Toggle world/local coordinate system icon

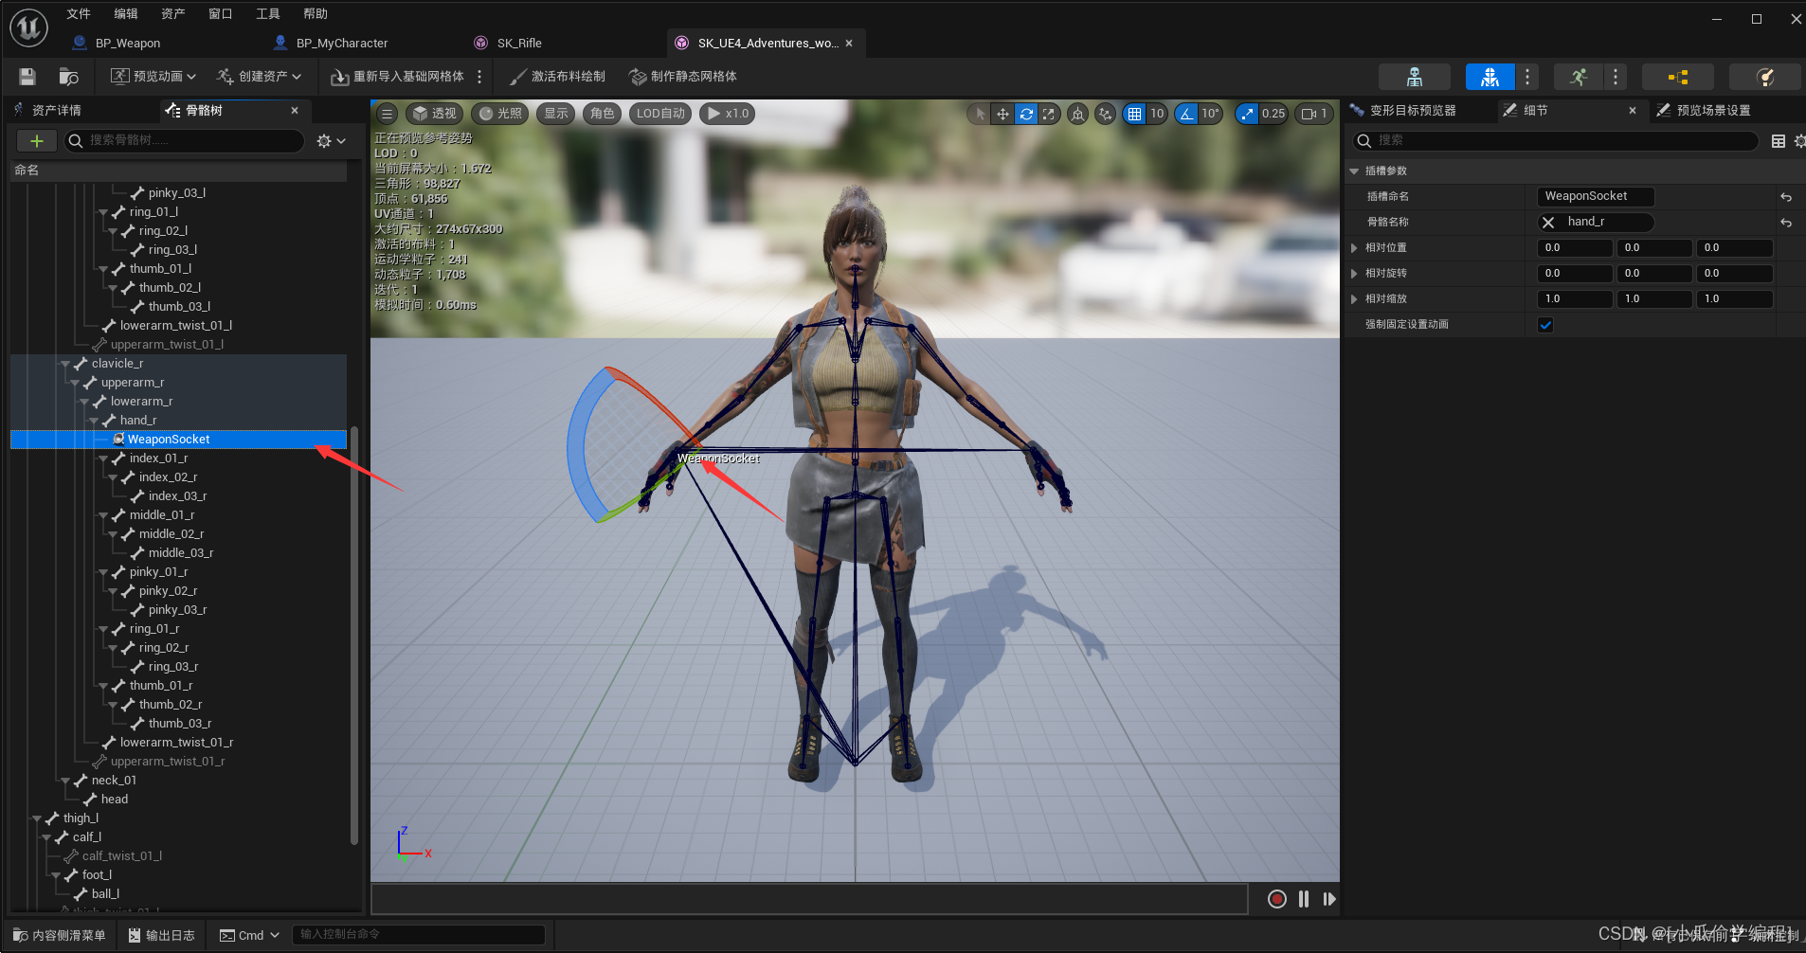[1077, 114]
